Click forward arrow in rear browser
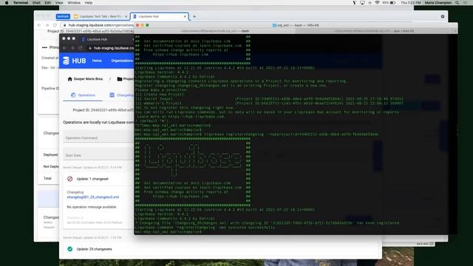 (47, 25)
